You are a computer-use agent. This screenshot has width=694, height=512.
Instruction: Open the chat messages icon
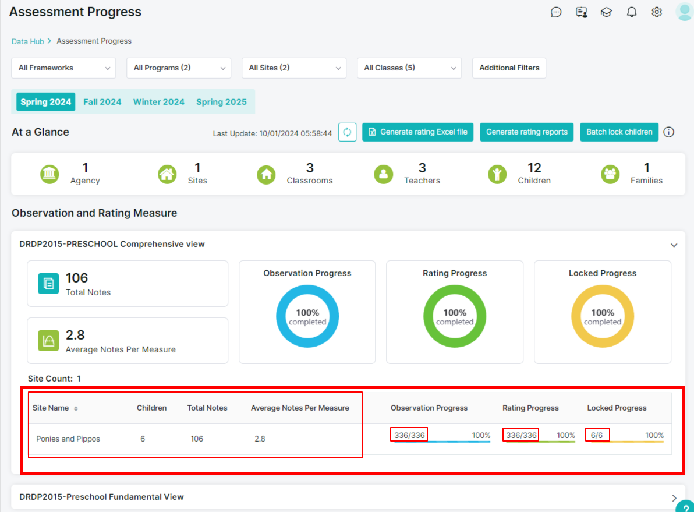[x=556, y=12]
